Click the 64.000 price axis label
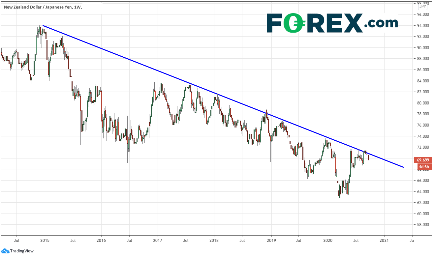 (423, 192)
